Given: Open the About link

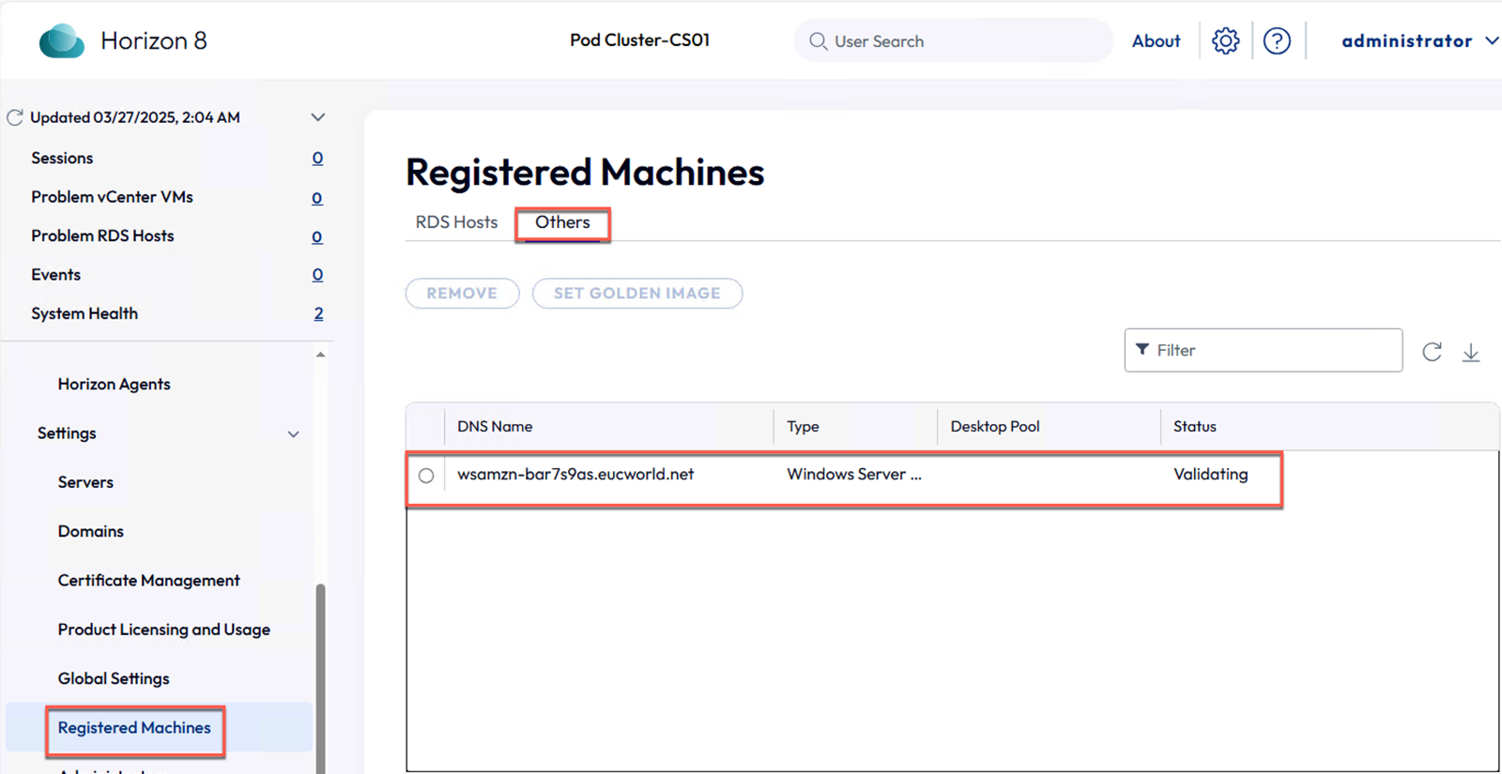Looking at the screenshot, I should (1156, 41).
